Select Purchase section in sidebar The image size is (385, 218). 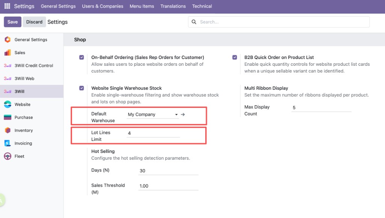(x=32, y=117)
